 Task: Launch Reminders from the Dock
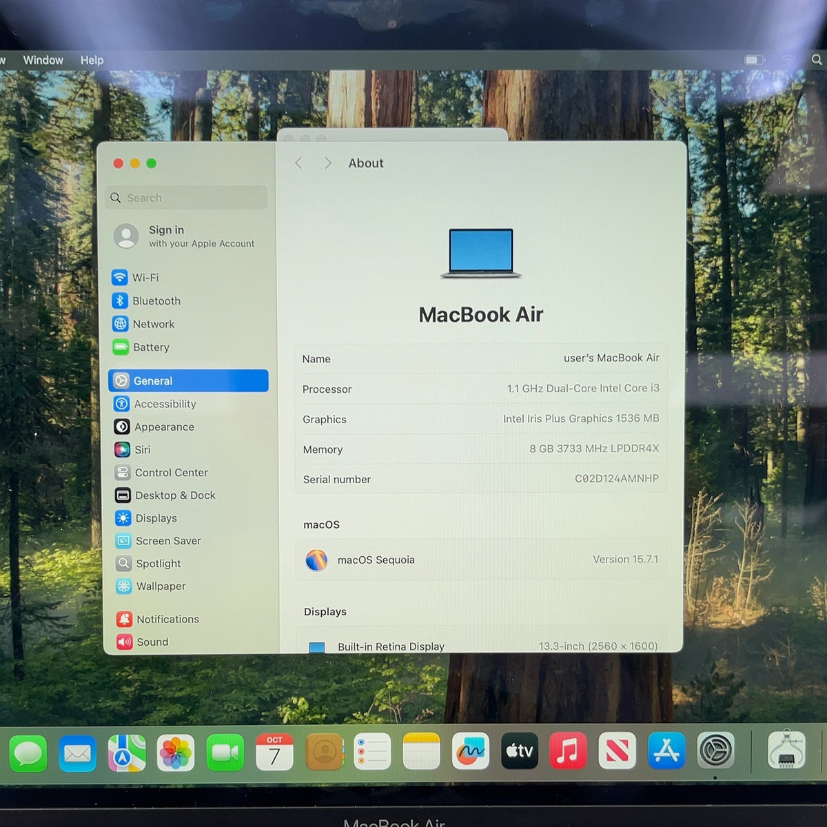[x=372, y=751]
